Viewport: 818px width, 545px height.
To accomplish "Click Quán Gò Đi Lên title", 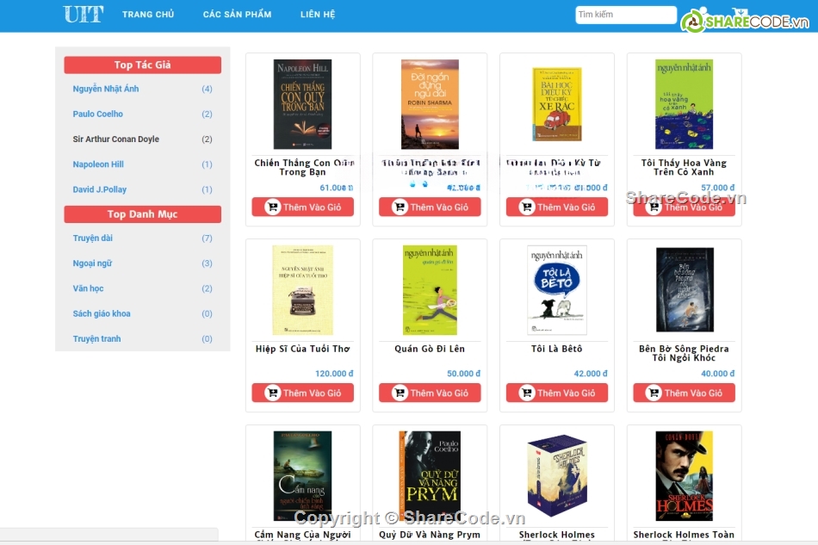I will pos(430,349).
